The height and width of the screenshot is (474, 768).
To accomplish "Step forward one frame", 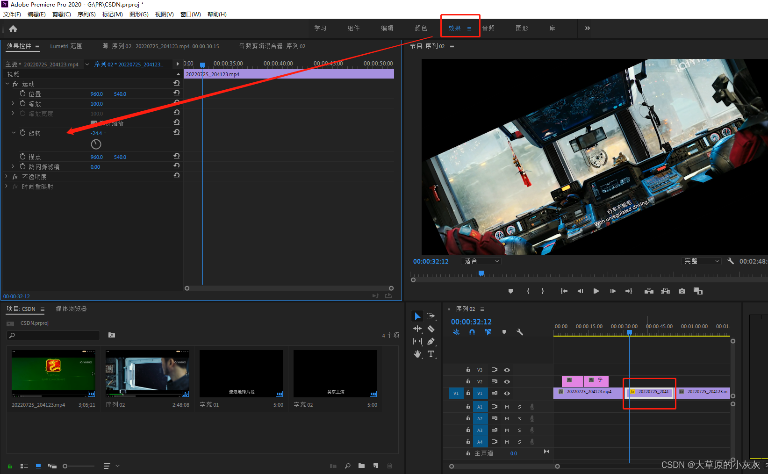I will coord(613,291).
